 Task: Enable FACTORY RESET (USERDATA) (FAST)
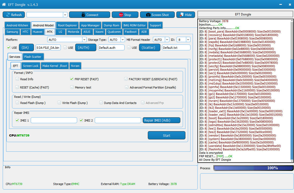[126, 79]
